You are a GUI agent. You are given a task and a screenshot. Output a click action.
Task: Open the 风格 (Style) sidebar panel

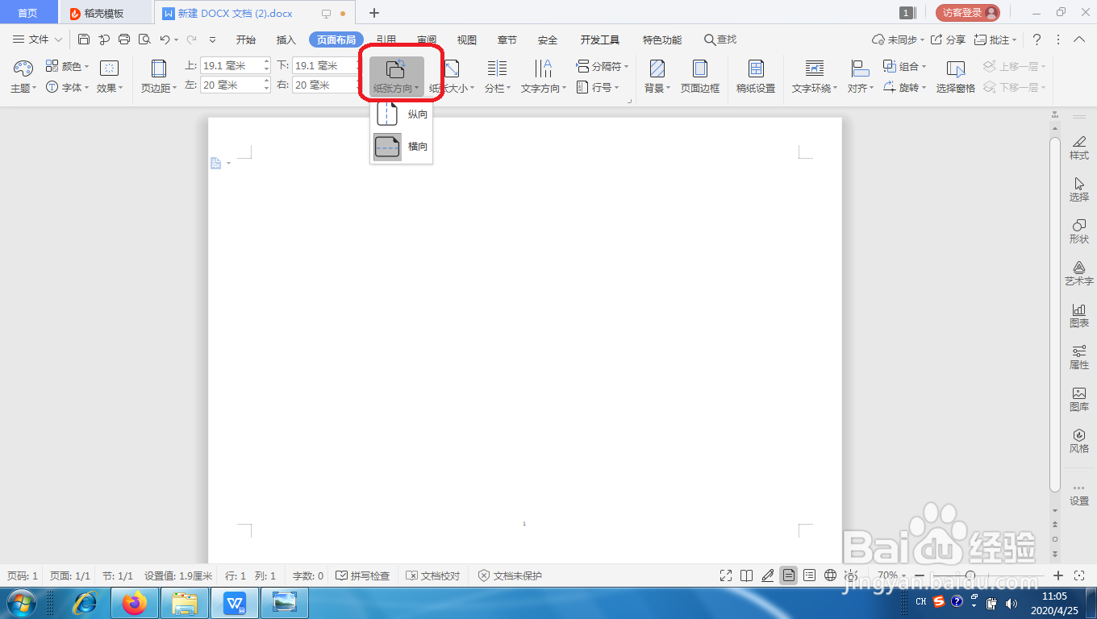coord(1079,441)
